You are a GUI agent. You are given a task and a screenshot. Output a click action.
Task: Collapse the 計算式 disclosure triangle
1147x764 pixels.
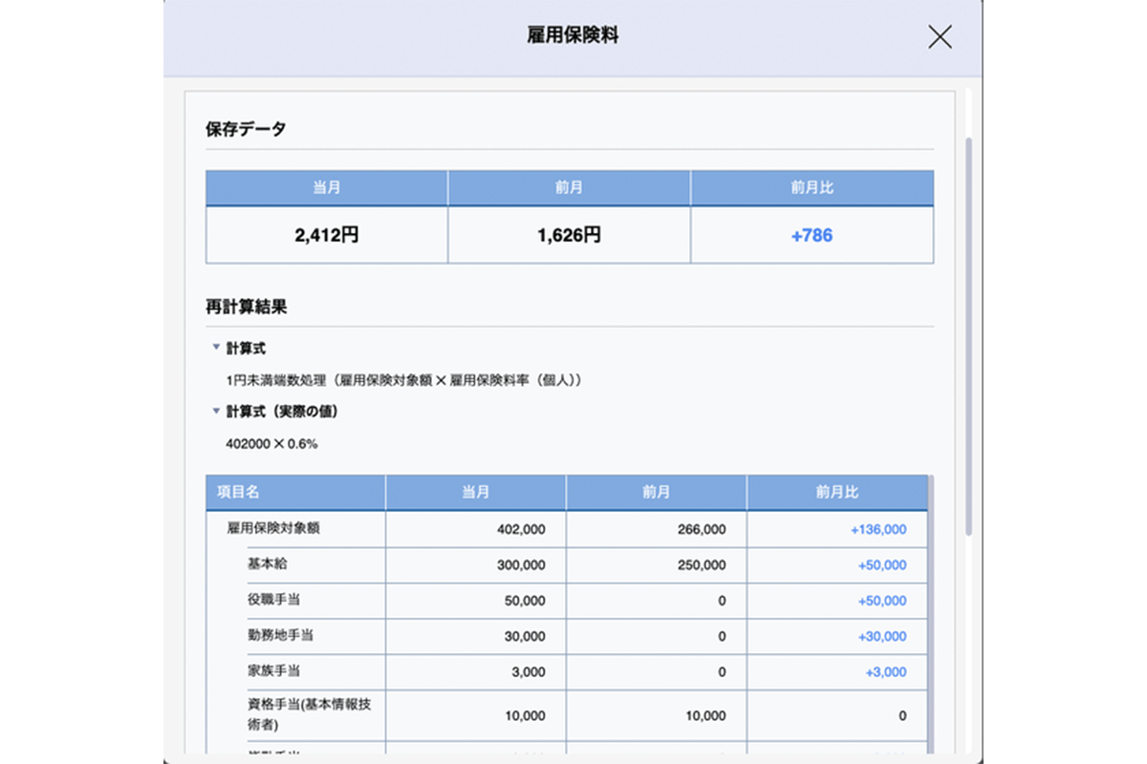point(217,349)
